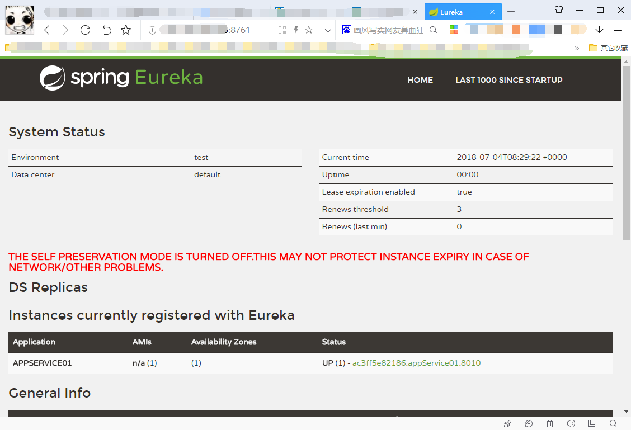The image size is (631, 430).
Task: Click the data center value "default"
Action: [x=207, y=174]
